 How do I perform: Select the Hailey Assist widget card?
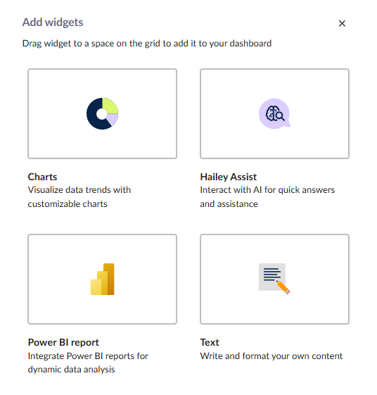click(x=274, y=113)
